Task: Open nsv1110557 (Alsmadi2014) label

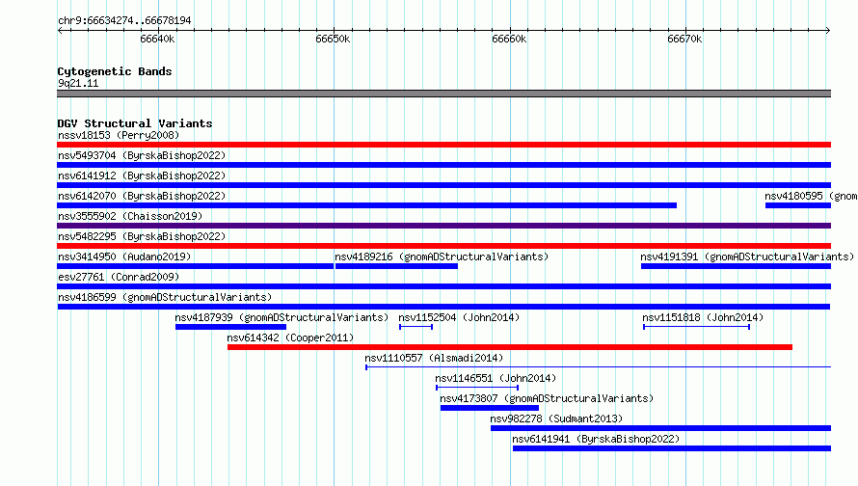Action: tap(434, 358)
